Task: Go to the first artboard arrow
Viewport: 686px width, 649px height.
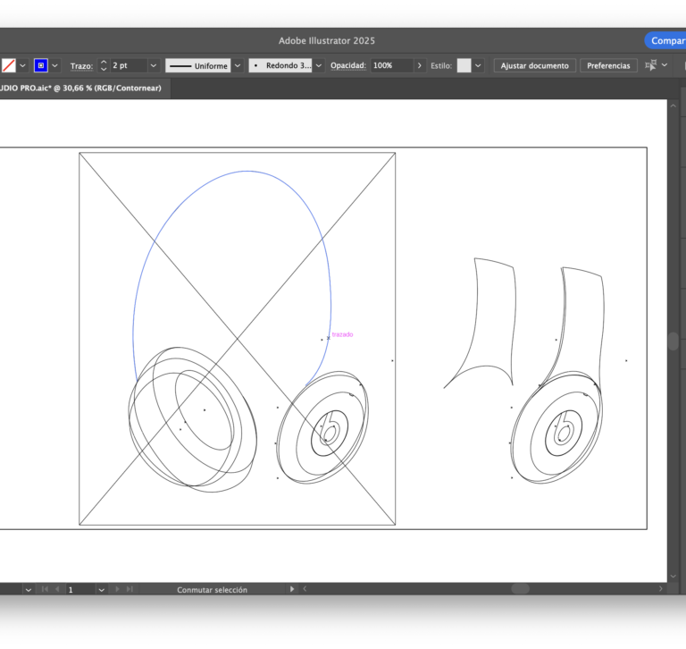Action: [x=45, y=590]
